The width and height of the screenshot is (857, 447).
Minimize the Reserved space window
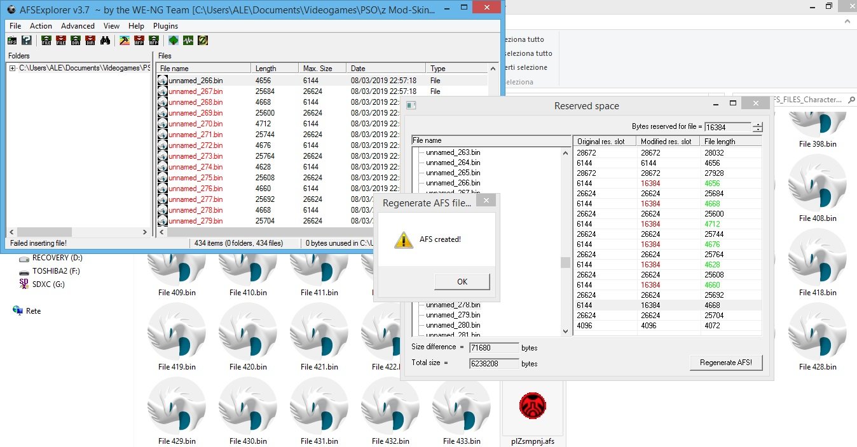(x=715, y=103)
